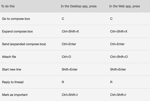Select desktop Ctrl+Enter shortcut cell

[69, 44]
